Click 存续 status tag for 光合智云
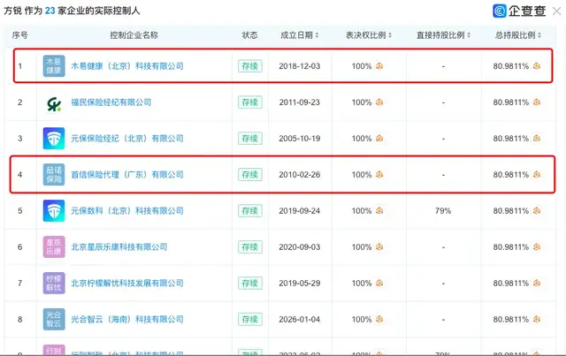This screenshot has height=356, width=566. (249, 319)
